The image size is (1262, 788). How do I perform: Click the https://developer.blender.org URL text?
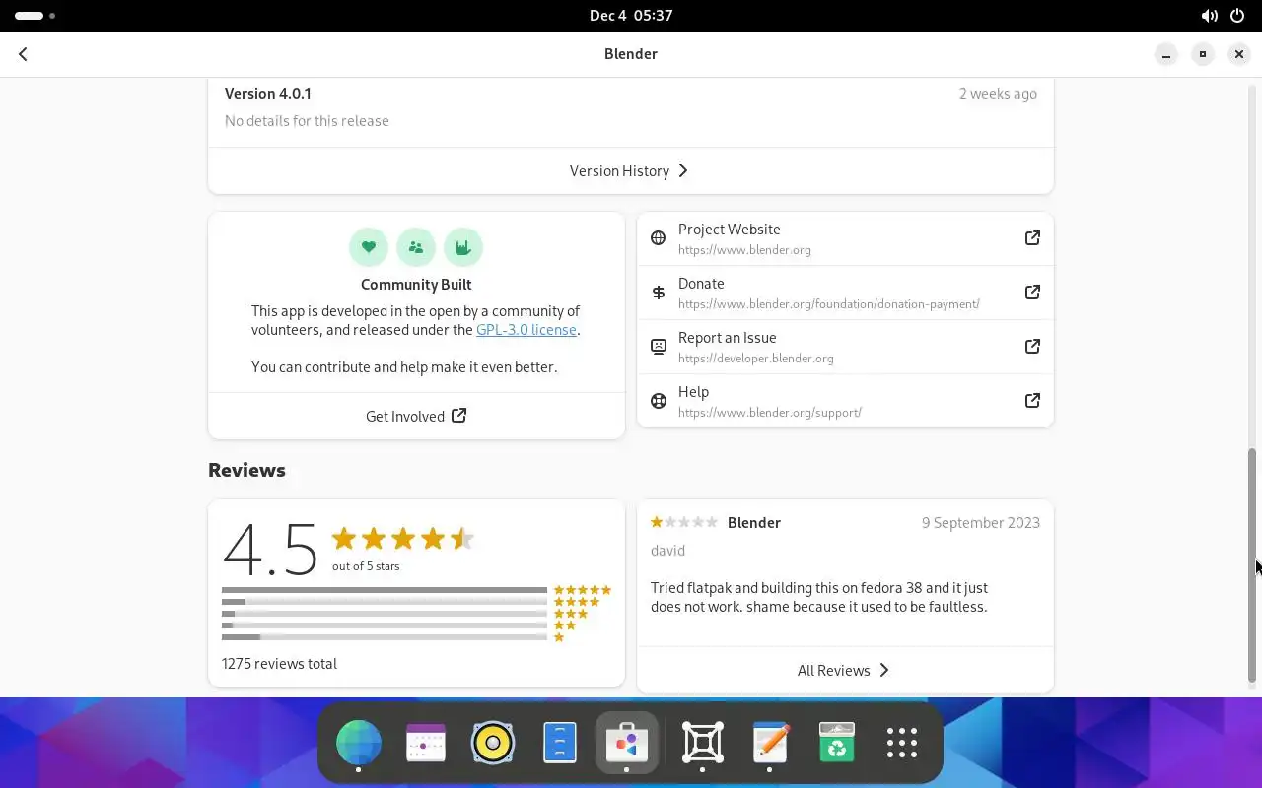point(756,359)
